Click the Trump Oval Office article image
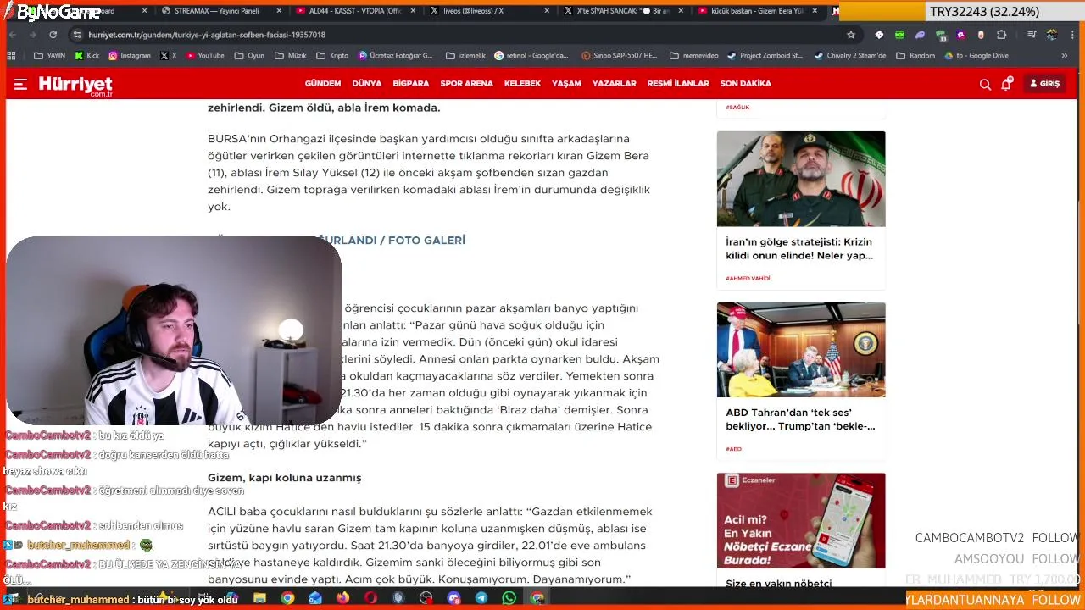This screenshot has width=1085, height=610. point(801,350)
